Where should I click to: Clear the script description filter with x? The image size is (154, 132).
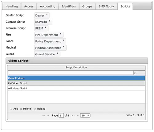(x=135, y=73)
